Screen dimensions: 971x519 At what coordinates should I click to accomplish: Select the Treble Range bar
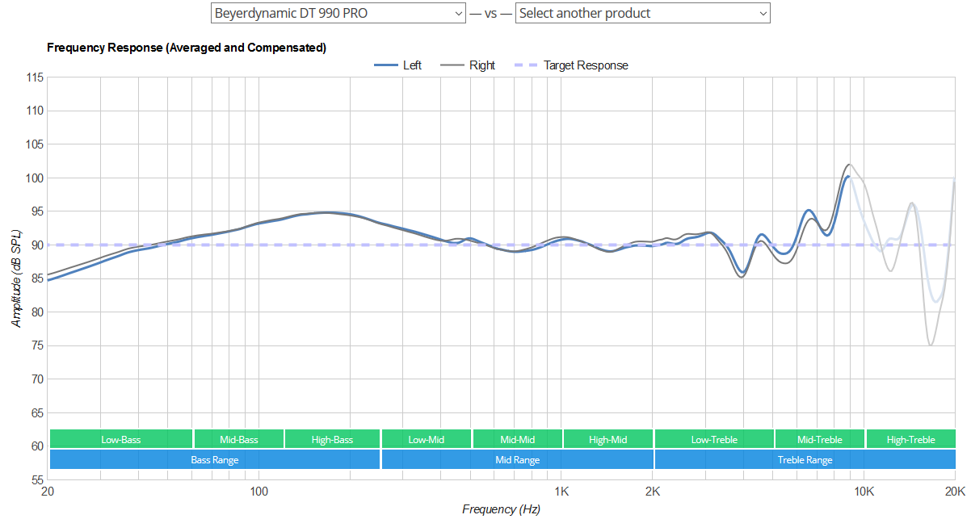[805, 459]
